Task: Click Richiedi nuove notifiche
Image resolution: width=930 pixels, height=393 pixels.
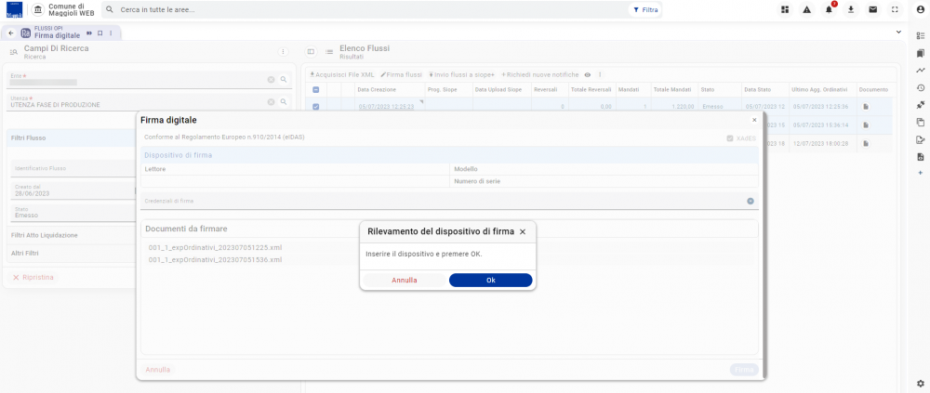Action: 539,74
